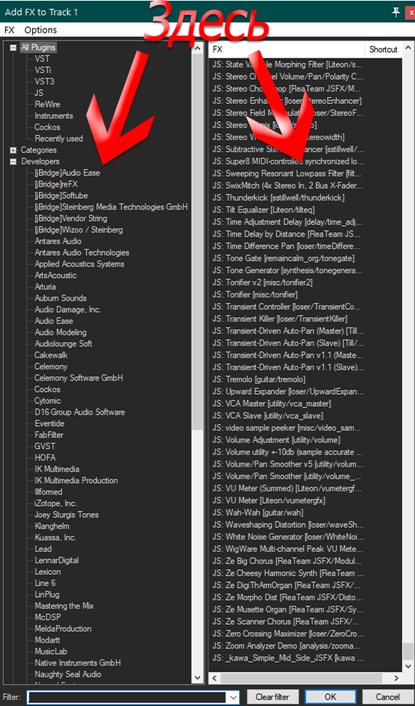
Task: Select the Recently used group
Action: coord(58,138)
